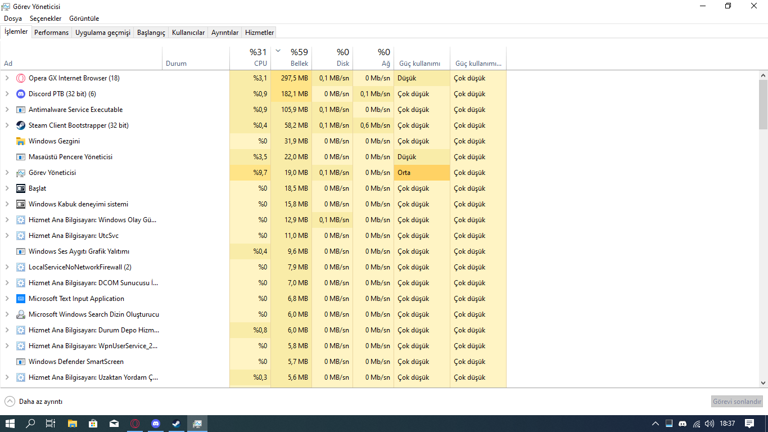Click the 18:37 taskbar clock

[728, 424]
